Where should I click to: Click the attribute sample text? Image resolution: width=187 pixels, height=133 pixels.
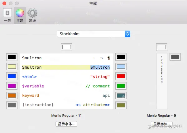[94, 105]
